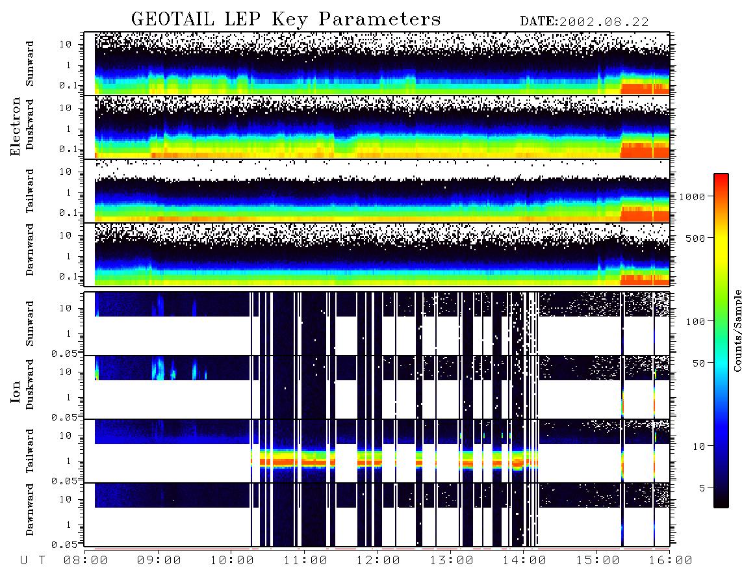This screenshot has width=742, height=572.
Task: Click the 08:00 time tick label
Action: (x=86, y=560)
